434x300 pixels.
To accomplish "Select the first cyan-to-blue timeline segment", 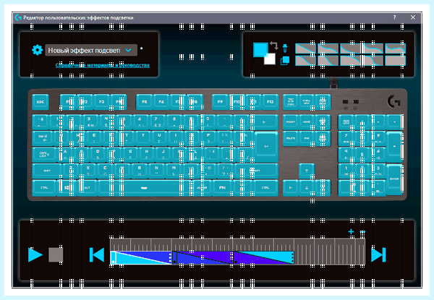I will tap(141, 257).
